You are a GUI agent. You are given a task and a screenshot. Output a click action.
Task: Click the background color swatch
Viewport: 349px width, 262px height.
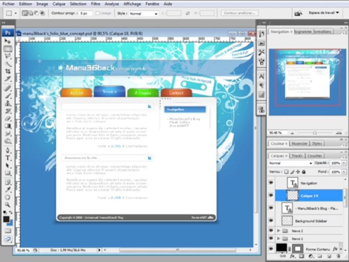click(x=11, y=223)
